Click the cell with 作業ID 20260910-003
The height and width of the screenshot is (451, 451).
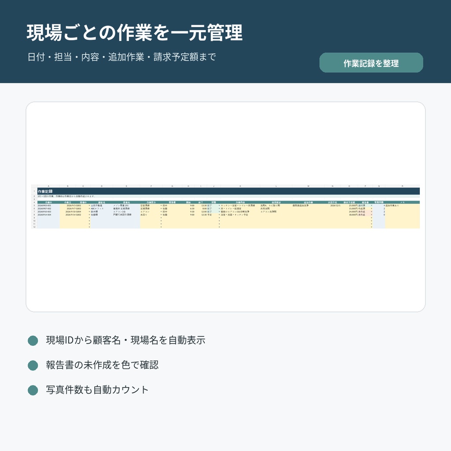(x=48, y=212)
